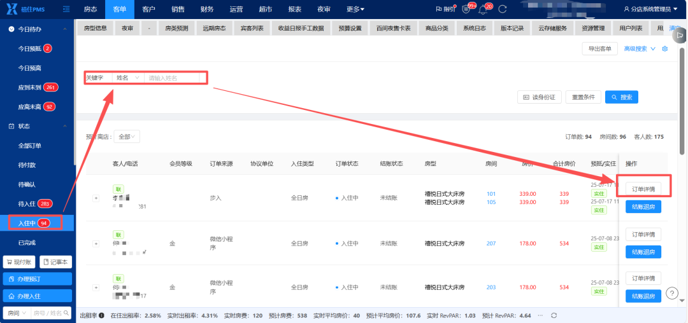Viewport: 688px width, 323px height.
Task: Open the 姓名 keyword type dropdown
Action: (127, 78)
